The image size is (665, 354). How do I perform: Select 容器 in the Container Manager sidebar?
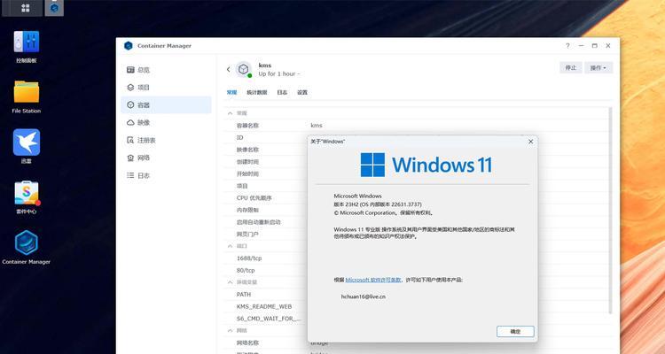[166, 105]
